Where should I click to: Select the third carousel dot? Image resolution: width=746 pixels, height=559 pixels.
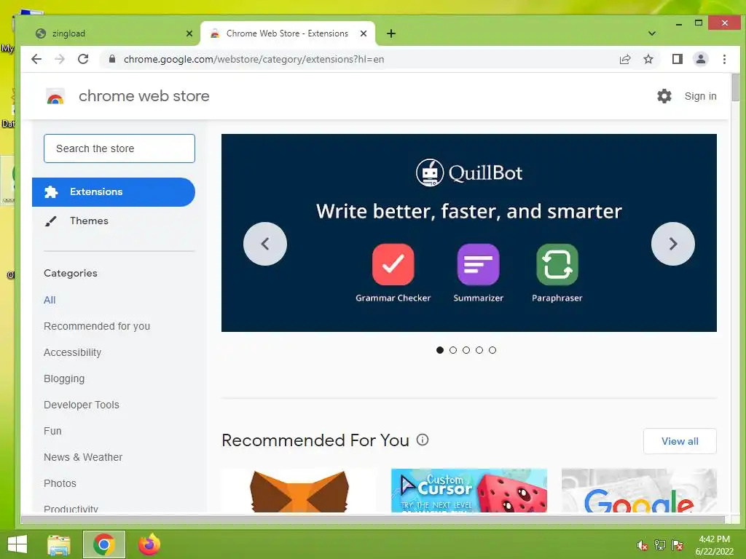pos(466,350)
